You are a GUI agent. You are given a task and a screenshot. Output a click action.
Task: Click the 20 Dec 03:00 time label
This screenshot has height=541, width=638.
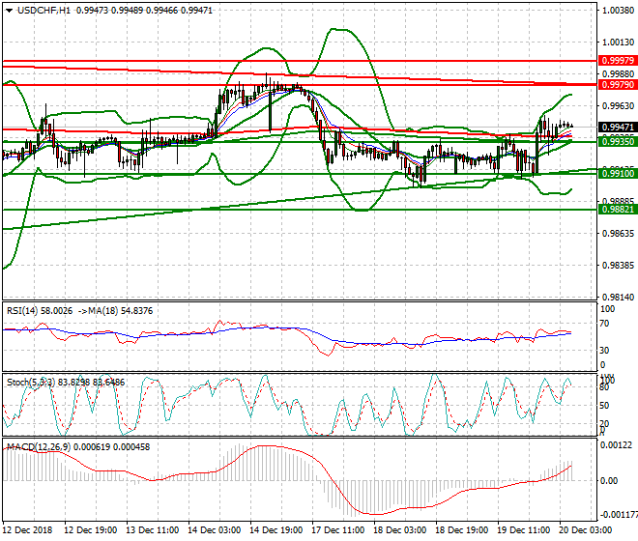(x=585, y=530)
